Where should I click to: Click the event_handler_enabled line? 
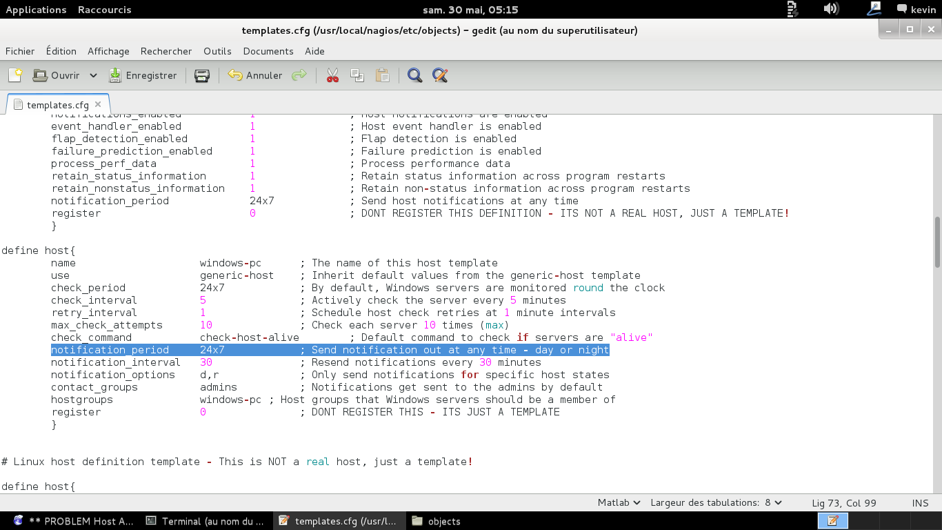296,126
